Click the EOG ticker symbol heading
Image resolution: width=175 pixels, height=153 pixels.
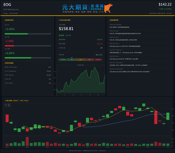click(7, 5)
